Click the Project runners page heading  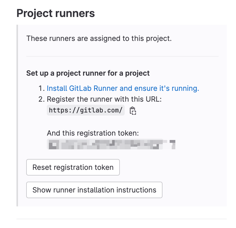pos(56,13)
